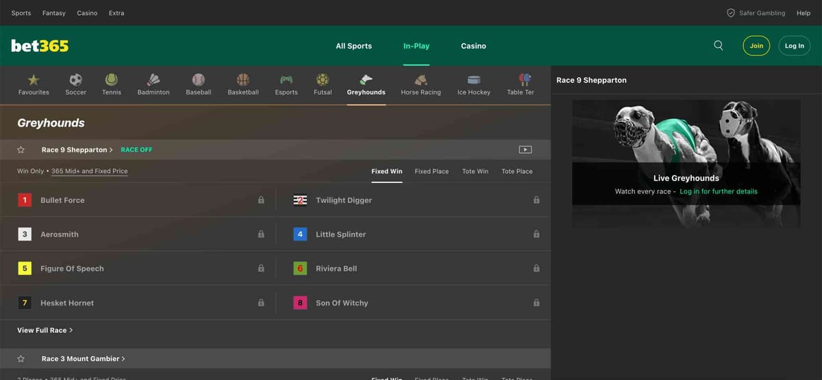Viewport: 822px width, 380px height.
Task: Select the Basketball icon
Action: (x=243, y=79)
